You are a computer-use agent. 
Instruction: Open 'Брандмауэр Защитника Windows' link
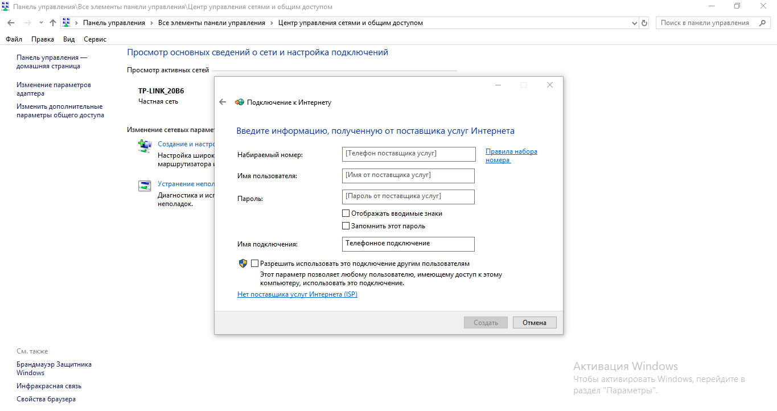pos(54,368)
